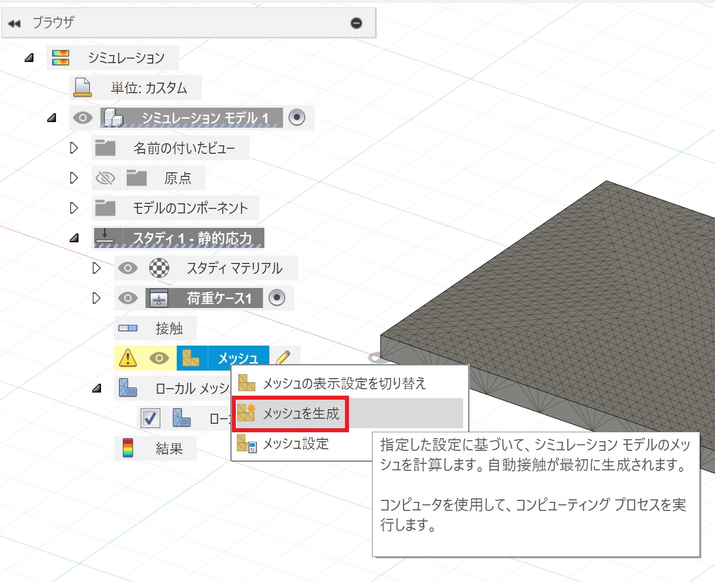
Task: Click the local mesh child item icon
Action: point(182,417)
